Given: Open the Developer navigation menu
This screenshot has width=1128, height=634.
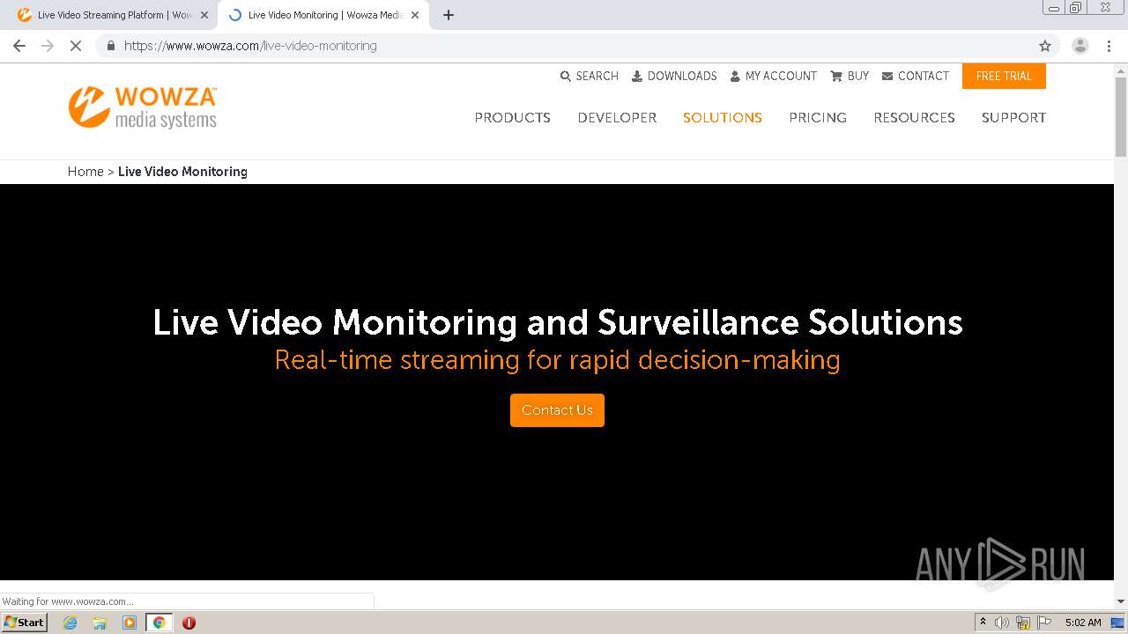Looking at the screenshot, I should pyautogui.click(x=617, y=118).
